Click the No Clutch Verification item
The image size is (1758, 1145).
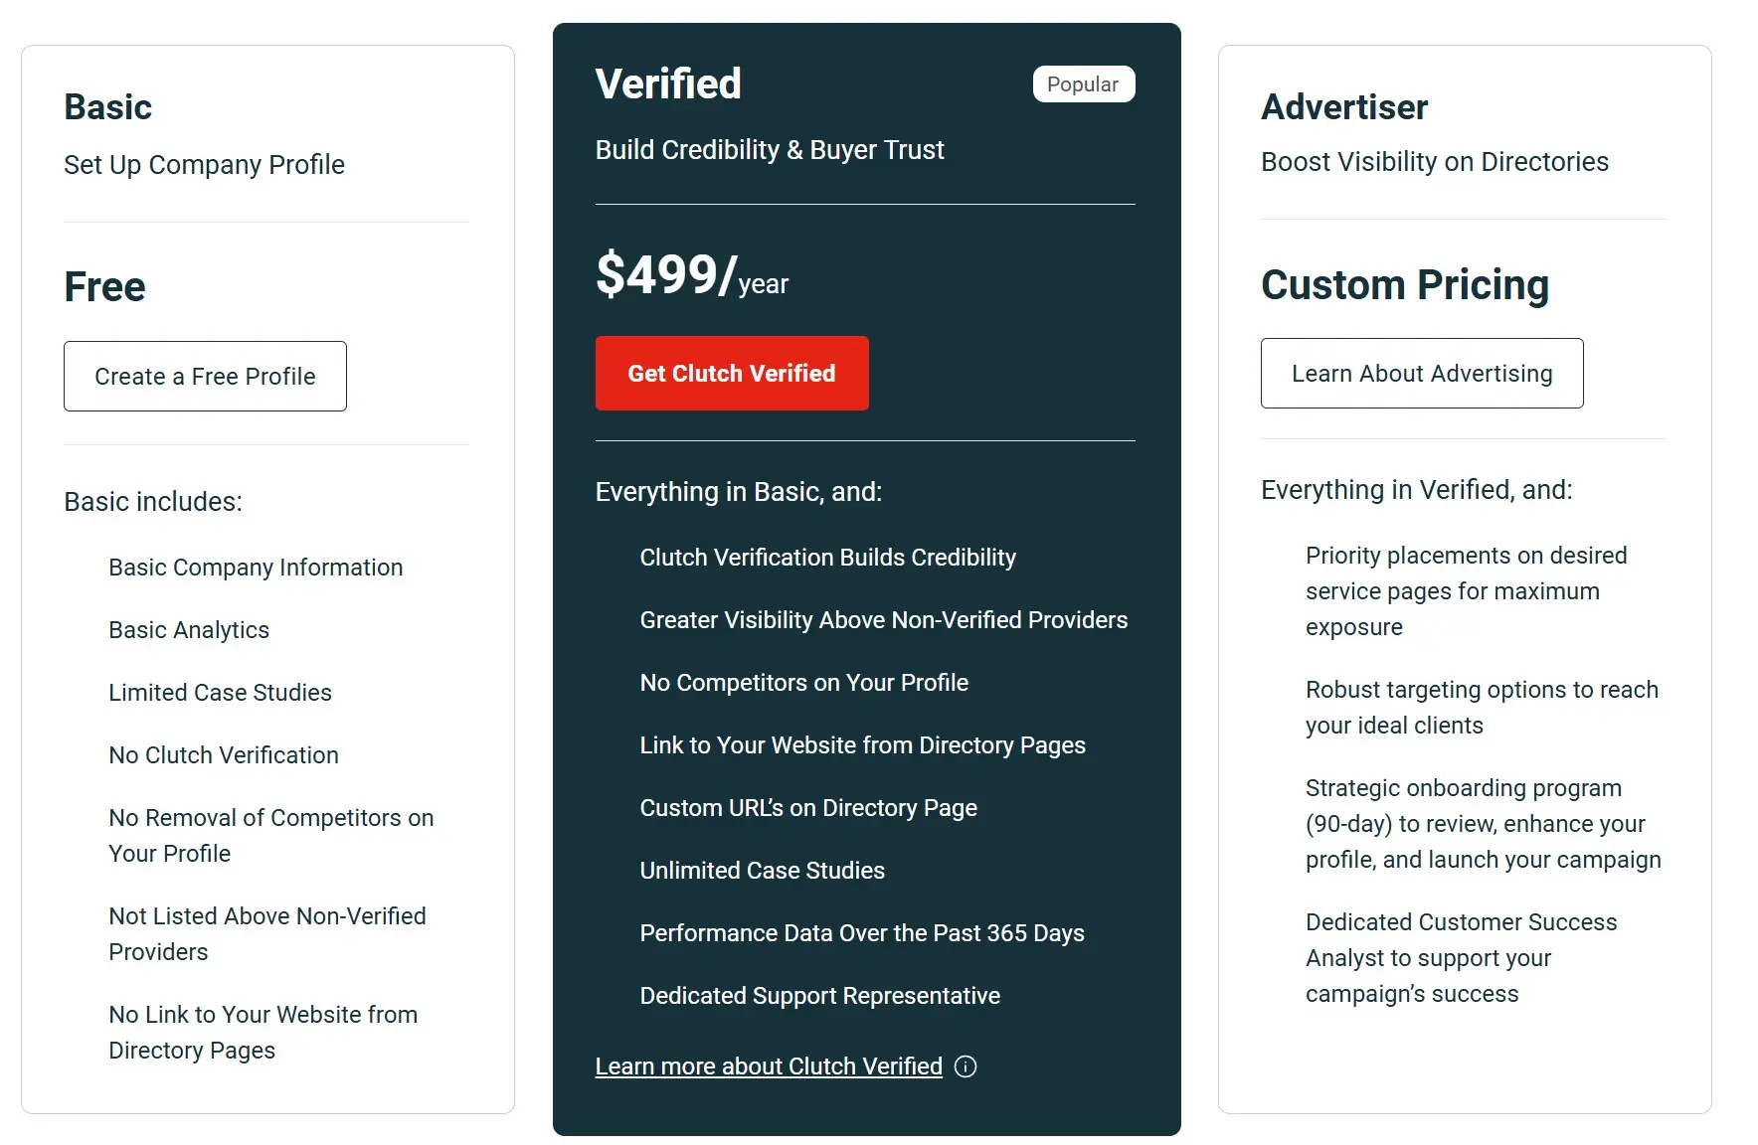coord(223,754)
